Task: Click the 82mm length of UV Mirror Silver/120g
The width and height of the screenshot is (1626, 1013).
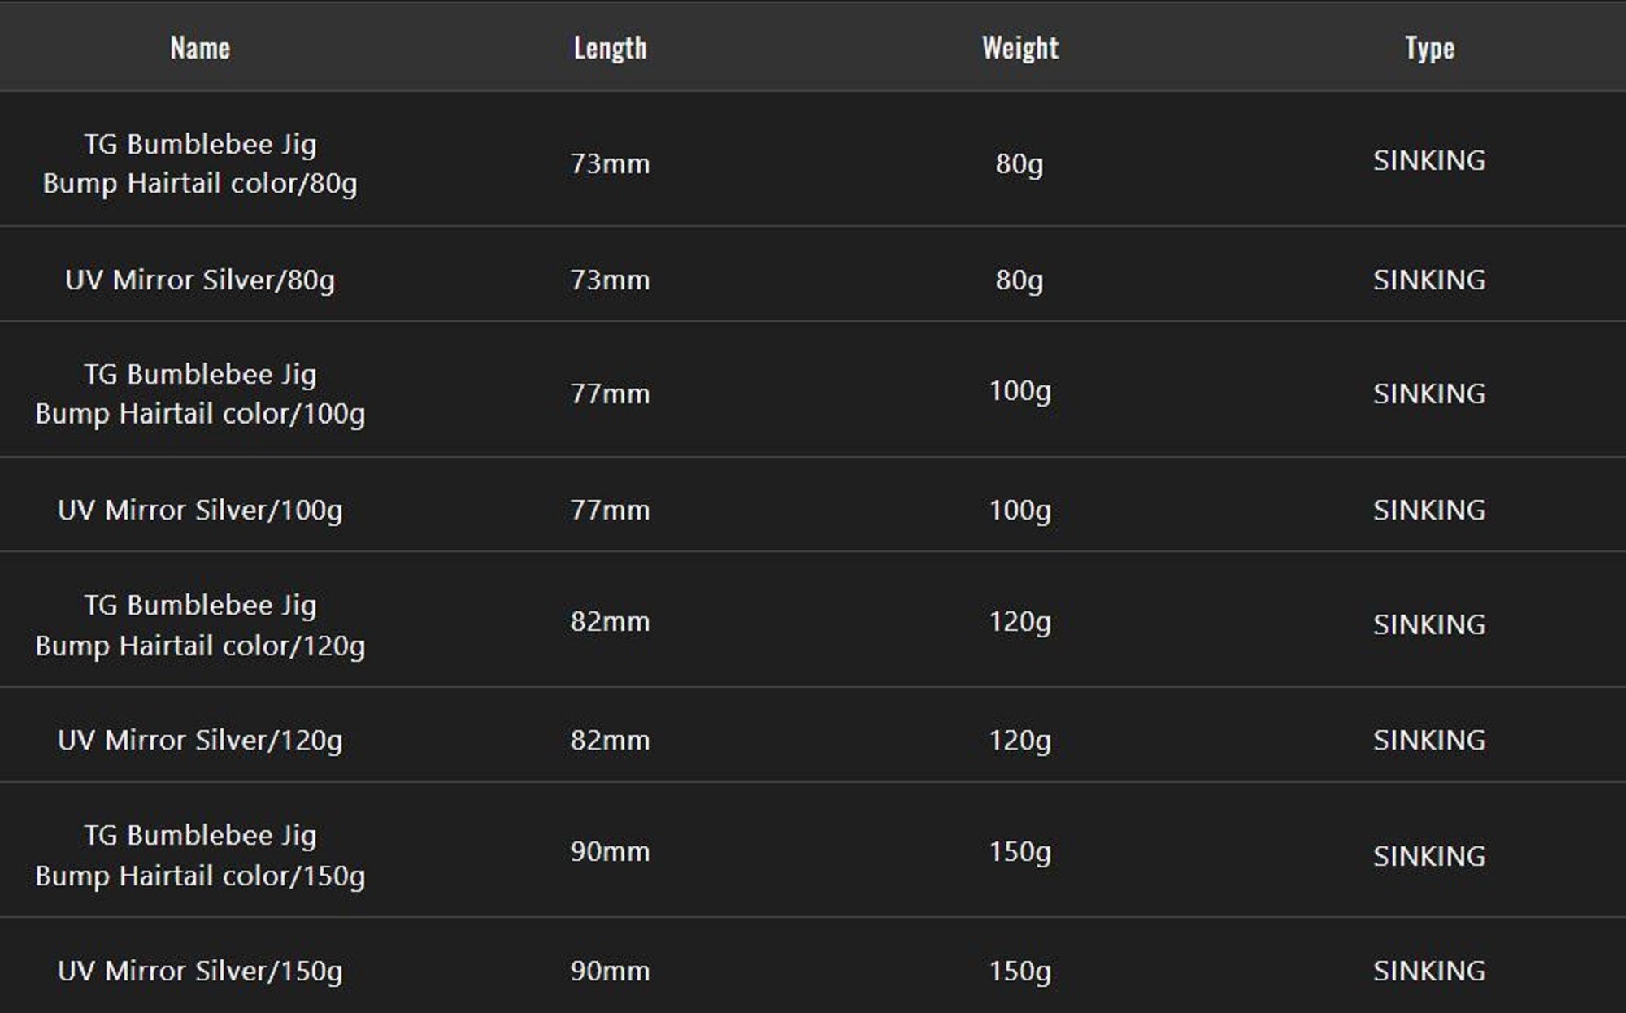Action: 610,740
